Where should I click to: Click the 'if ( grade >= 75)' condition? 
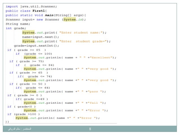[x=27, y=61]
